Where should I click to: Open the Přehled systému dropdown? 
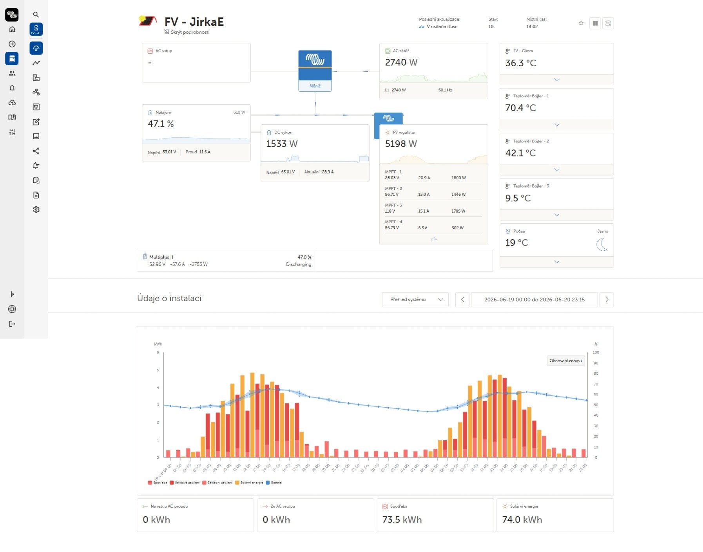click(415, 300)
